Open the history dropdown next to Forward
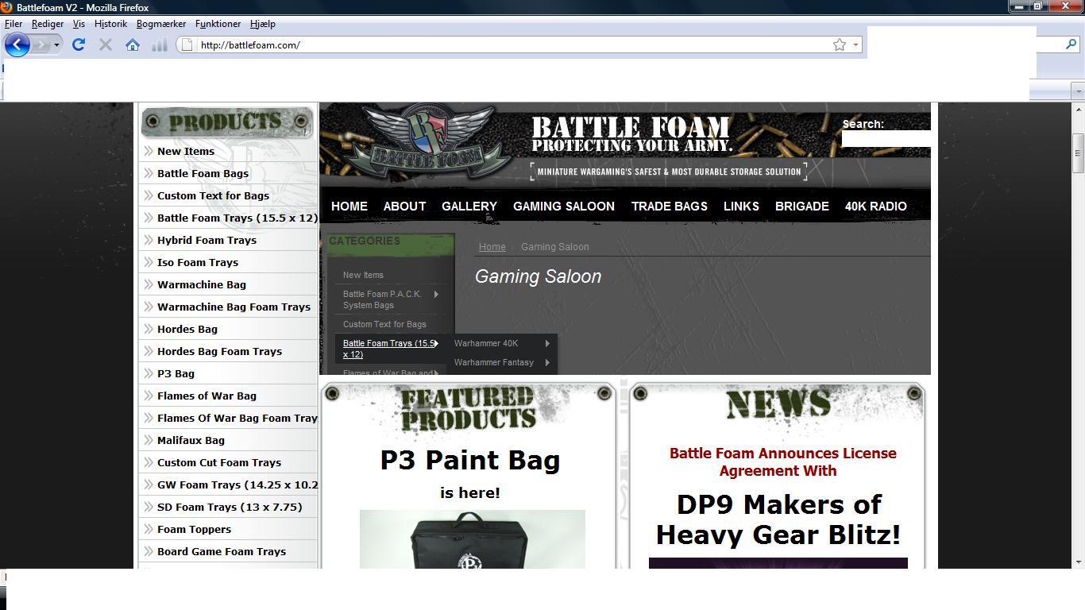The width and height of the screenshot is (1085, 610). point(56,44)
